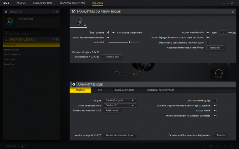Click the lightning icon beside EFFETS
Viewport: 239px width, 149px height.
(x=6, y=34)
